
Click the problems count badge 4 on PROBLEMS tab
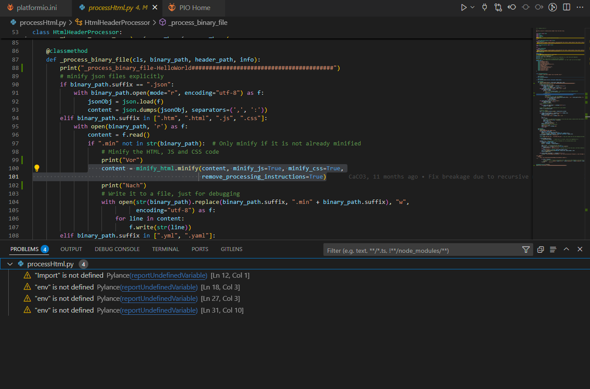click(x=45, y=249)
